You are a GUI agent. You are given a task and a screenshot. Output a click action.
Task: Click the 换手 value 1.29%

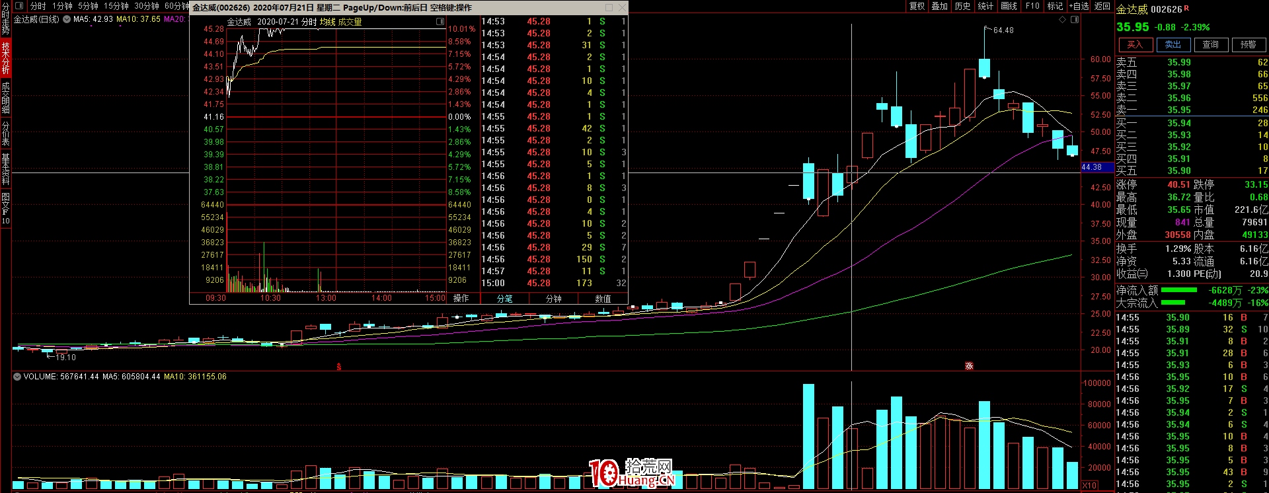(x=1177, y=249)
